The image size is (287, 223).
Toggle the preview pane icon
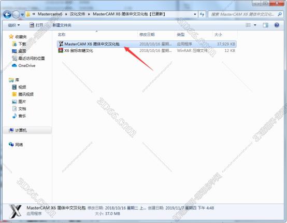pyautogui.click(x=265, y=25)
